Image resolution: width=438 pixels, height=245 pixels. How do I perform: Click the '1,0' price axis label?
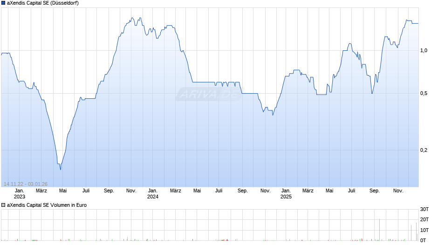(424, 51)
